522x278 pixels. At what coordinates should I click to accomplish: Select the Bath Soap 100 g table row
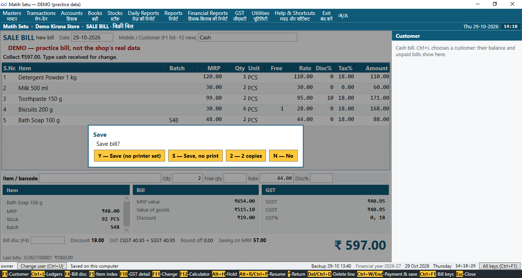point(196,120)
